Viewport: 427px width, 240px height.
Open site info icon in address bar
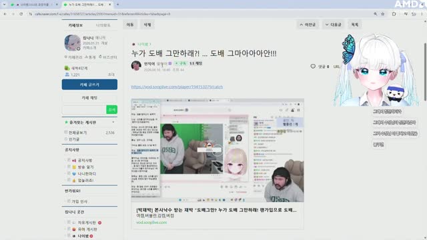click(x=31, y=14)
